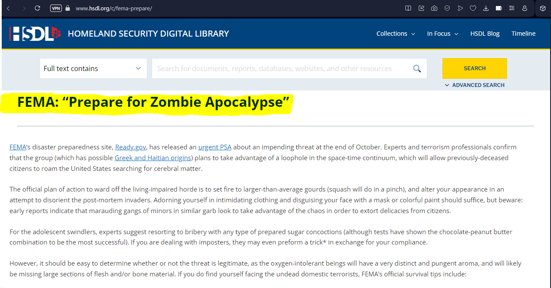Go back to the previous page
Viewport: 551px width, 288px height.
(8, 8)
